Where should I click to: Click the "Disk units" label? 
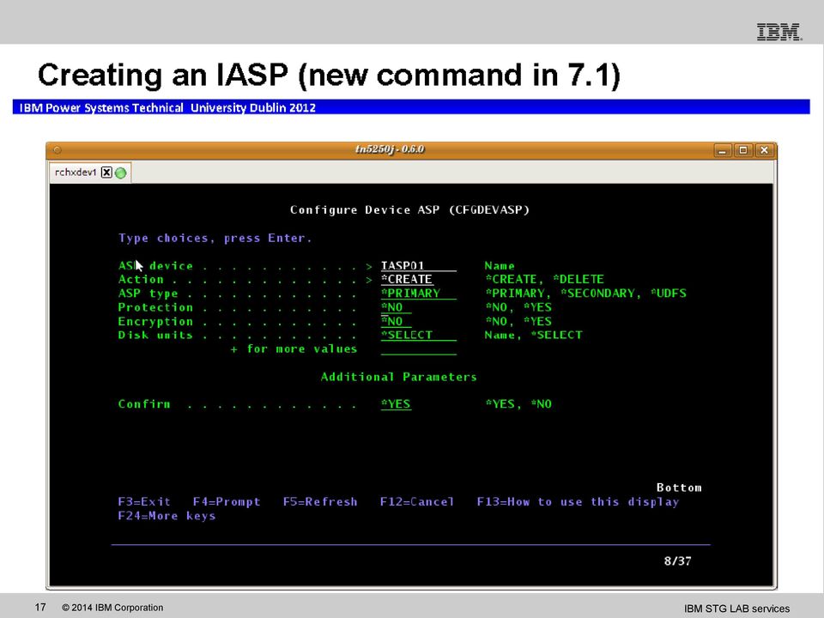[x=155, y=335]
